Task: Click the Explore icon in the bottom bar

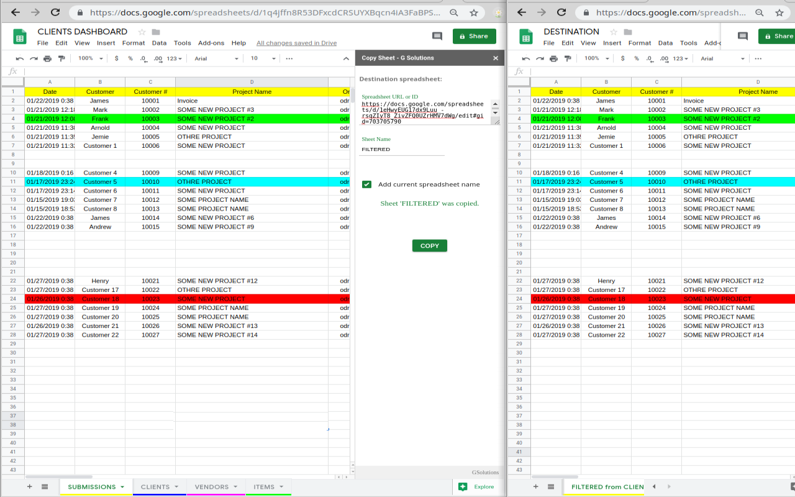Action: pyautogui.click(x=463, y=486)
